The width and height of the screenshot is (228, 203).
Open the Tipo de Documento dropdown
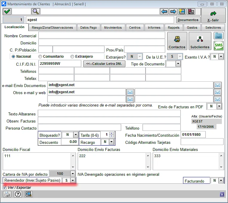[x=178, y=64]
